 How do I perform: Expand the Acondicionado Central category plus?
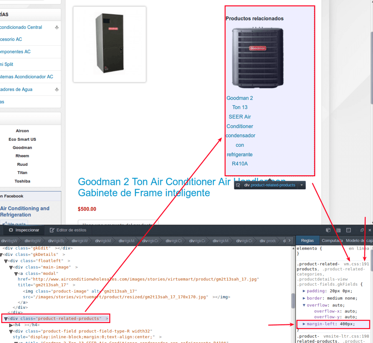[x=57, y=27]
